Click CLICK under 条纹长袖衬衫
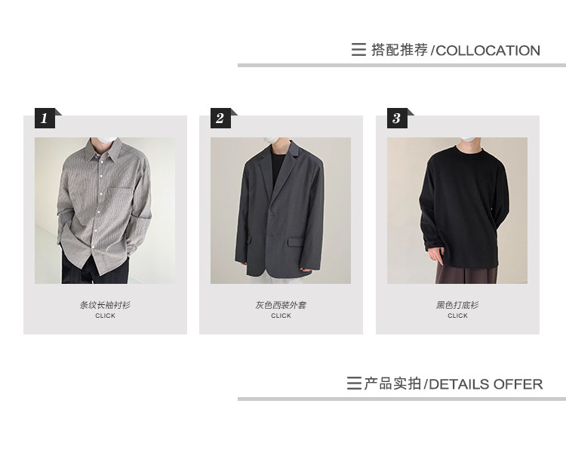 (105, 316)
